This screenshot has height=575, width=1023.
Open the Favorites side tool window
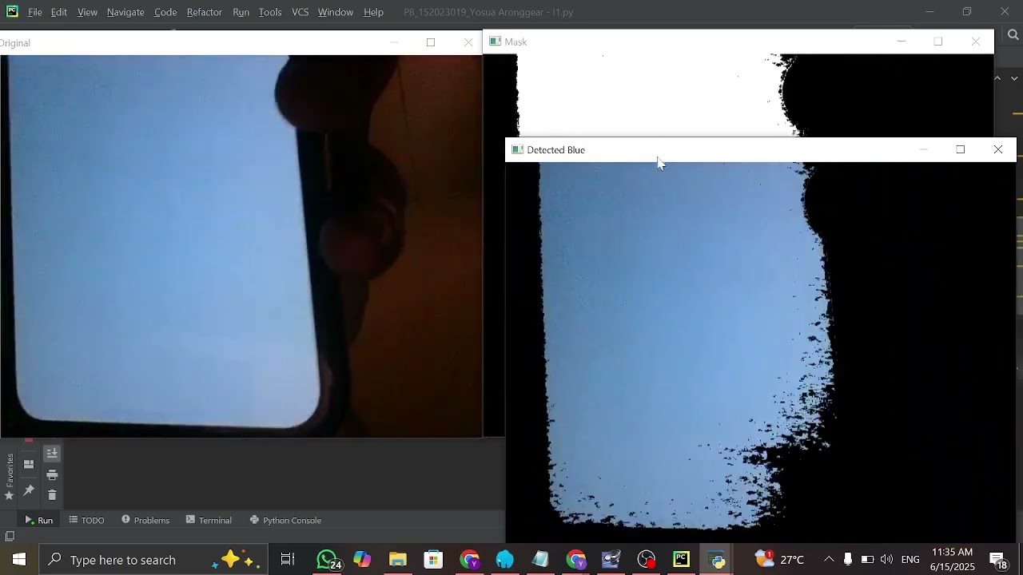[x=10, y=477]
